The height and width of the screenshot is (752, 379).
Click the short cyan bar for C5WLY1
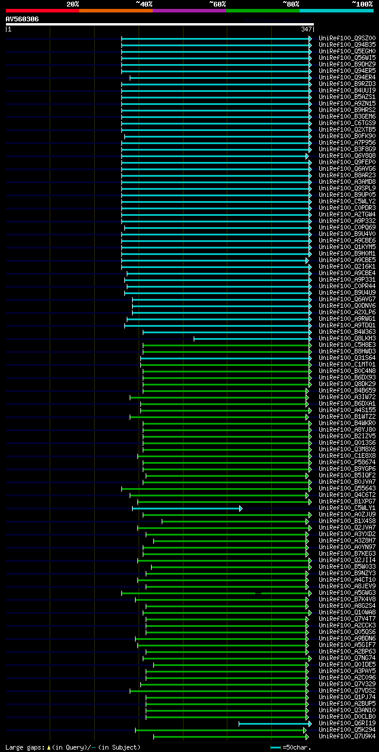click(187, 508)
